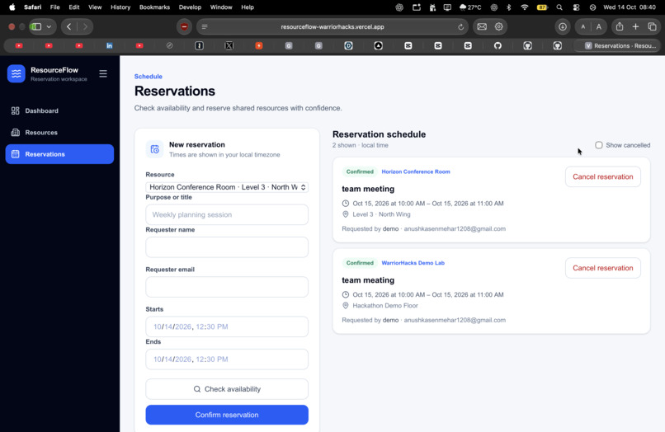665x432 pixels.
Task: Cancel the Horizon Conference Room reservation
Action: pos(602,176)
